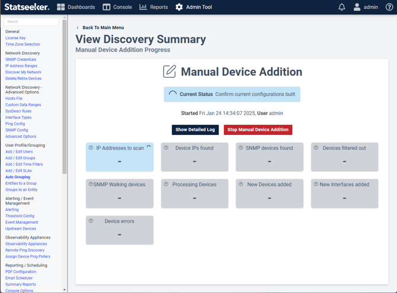397x293 pixels.
Task: Open SNMP Credentials in sidebar
Action: tap(21, 60)
